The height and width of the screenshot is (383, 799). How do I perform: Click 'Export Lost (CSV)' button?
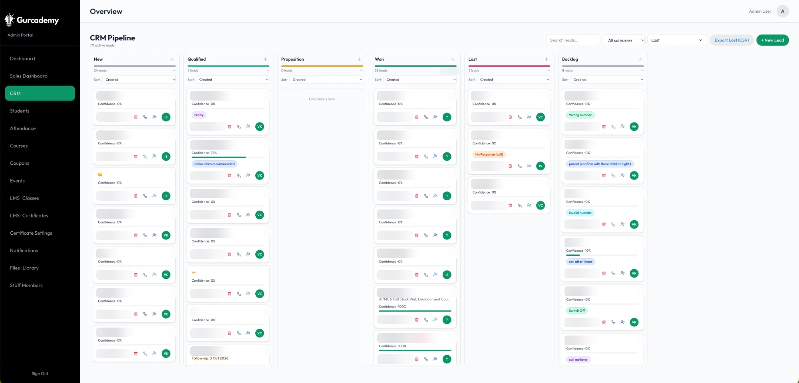click(x=731, y=40)
